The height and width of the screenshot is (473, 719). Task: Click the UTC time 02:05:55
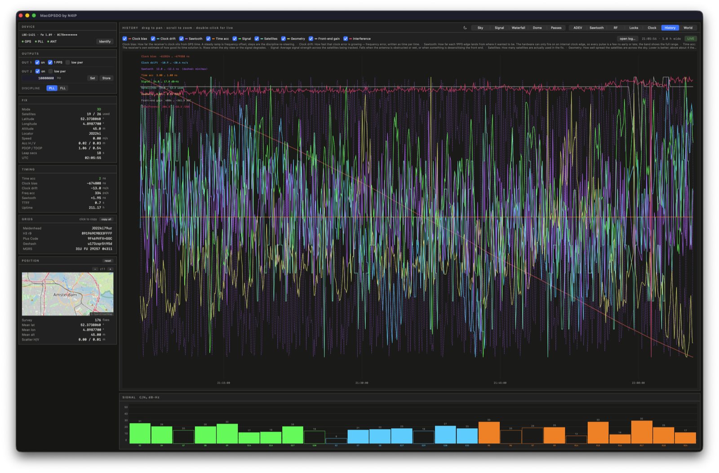click(93, 158)
